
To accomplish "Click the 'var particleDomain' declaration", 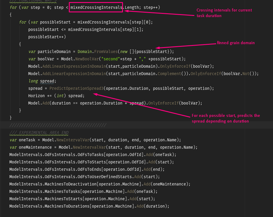I will click(49, 52).
